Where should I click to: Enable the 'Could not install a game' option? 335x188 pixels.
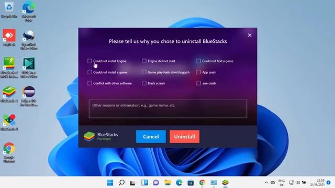[90, 72]
